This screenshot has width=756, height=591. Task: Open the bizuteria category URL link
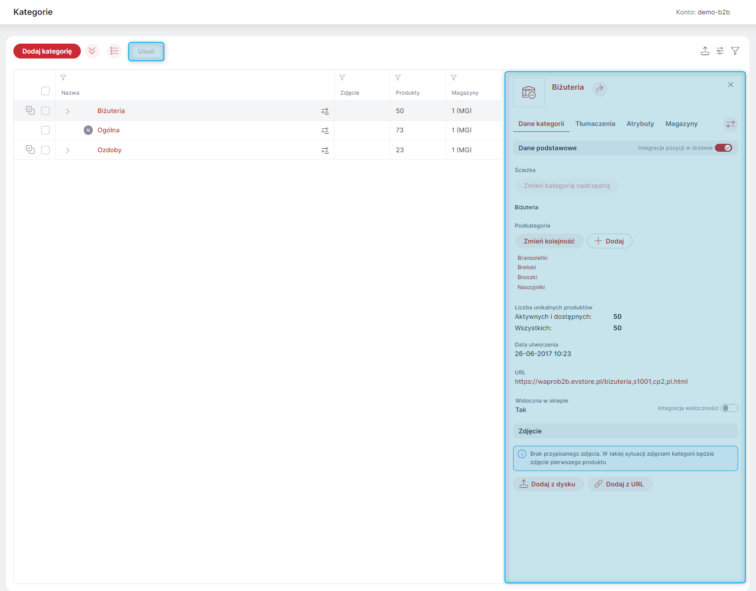click(601, 382)
